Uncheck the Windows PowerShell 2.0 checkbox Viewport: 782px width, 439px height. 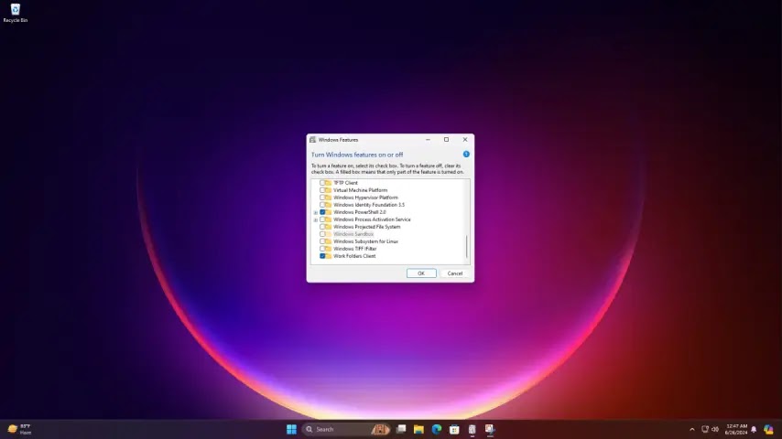pos(322,212)
